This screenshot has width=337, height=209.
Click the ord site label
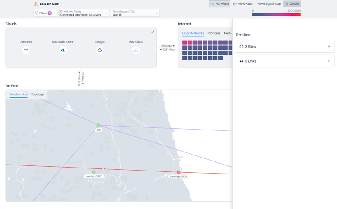pos(99,130)
